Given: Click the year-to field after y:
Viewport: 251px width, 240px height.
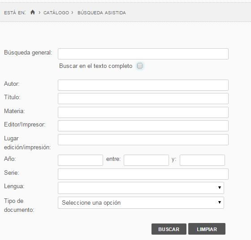Looking at the screenshot, I should (202, 160).
